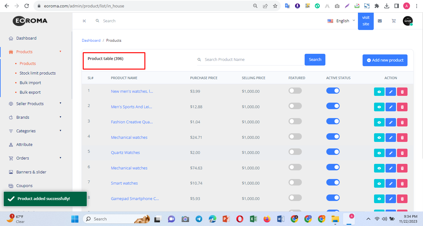This screenshot has height=226, width=423.
Task: Collapse sidebar using the header arrow icon
Action: click(x=84, y=21)
